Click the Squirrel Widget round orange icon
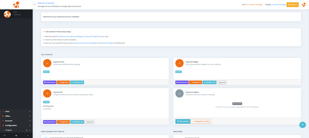Viewport: 309px width, 138px height. pyautogui.click(x=179, y=63)
